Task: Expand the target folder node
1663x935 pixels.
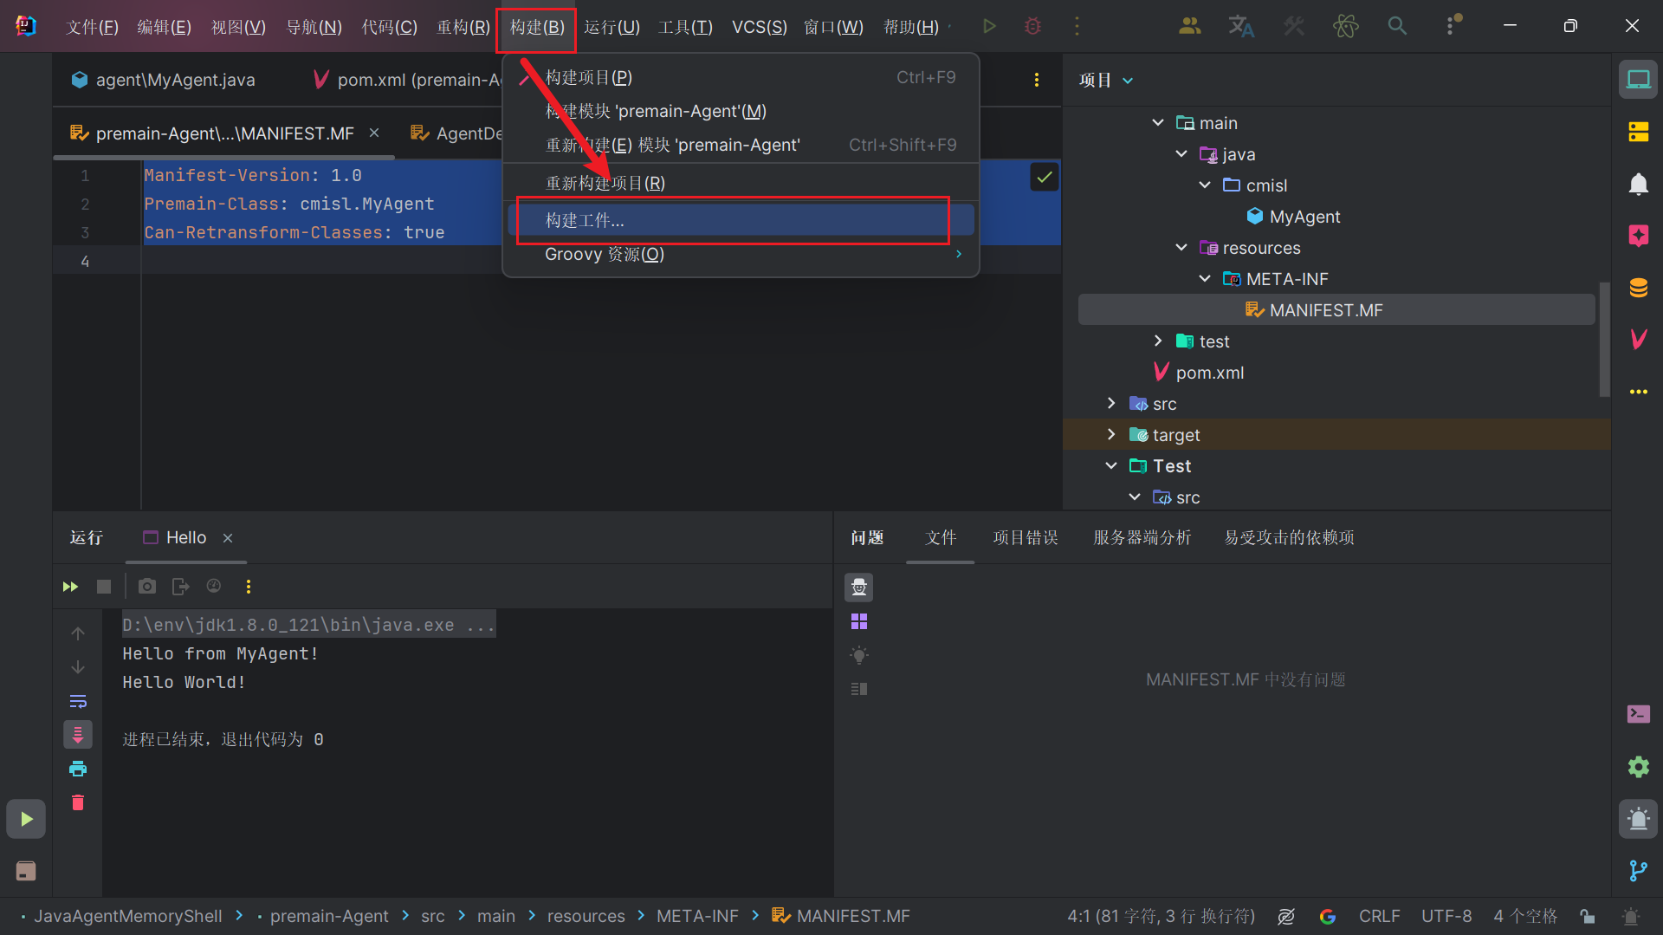Action: 1111,435
